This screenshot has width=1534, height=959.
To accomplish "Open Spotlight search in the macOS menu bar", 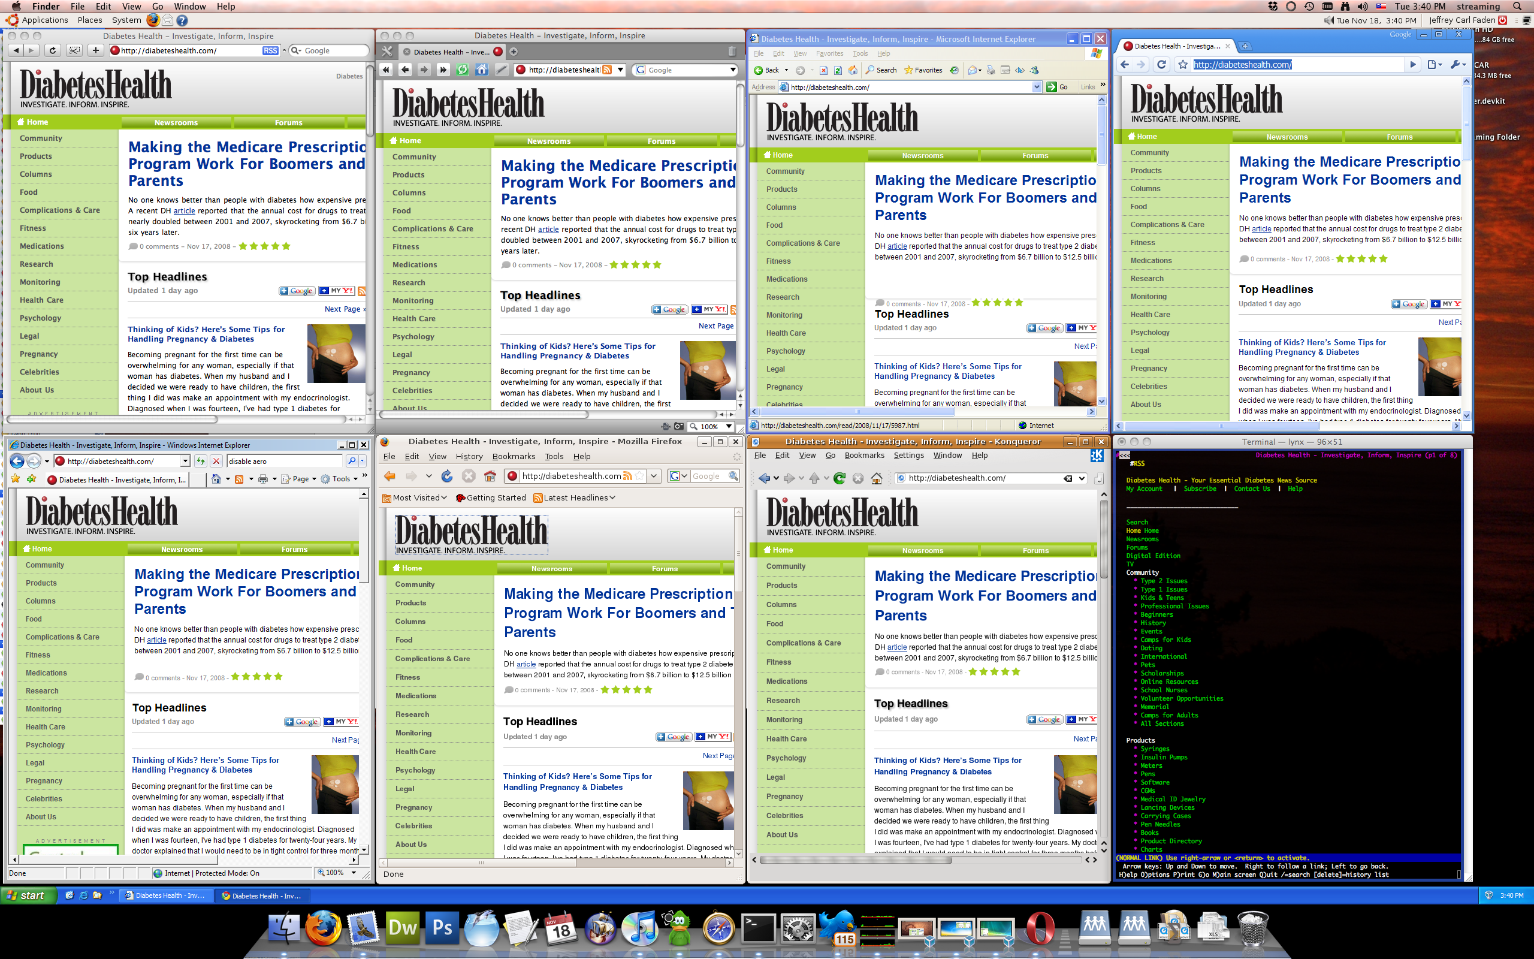I will click(1517, 7).
